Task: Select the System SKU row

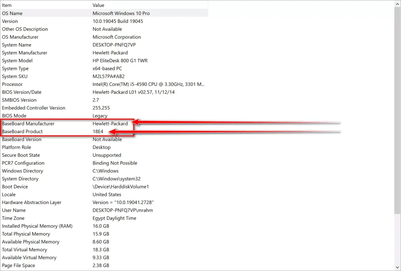Action: pos(104,76)
